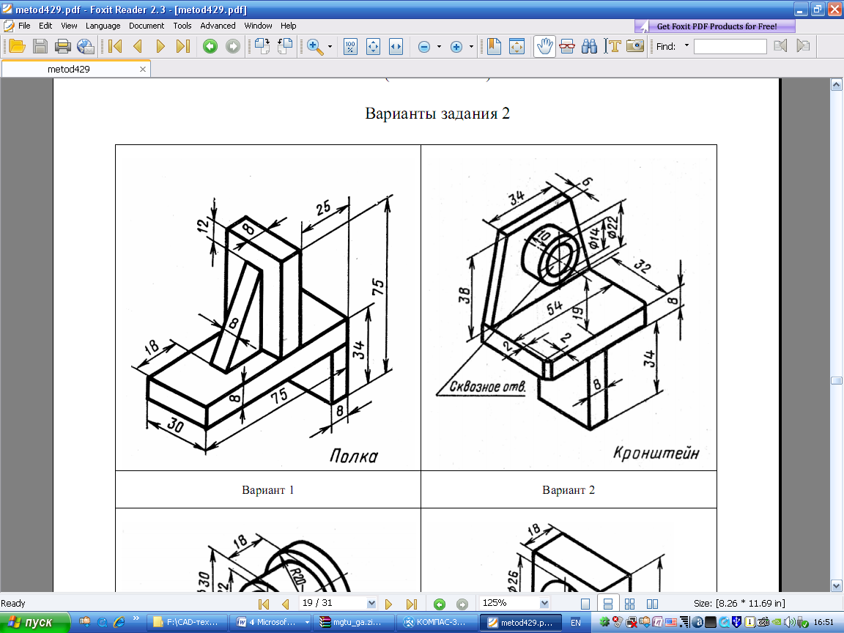Screen dimensions: 844x633
Task: Click the red glasses reading icon
Action: 567,46
